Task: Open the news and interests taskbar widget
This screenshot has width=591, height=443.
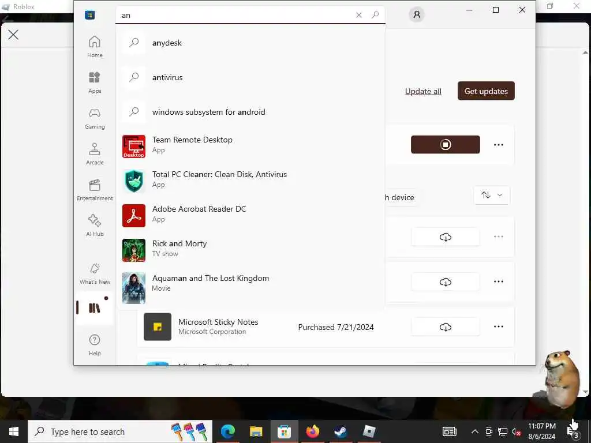Action: coord(449,431)
